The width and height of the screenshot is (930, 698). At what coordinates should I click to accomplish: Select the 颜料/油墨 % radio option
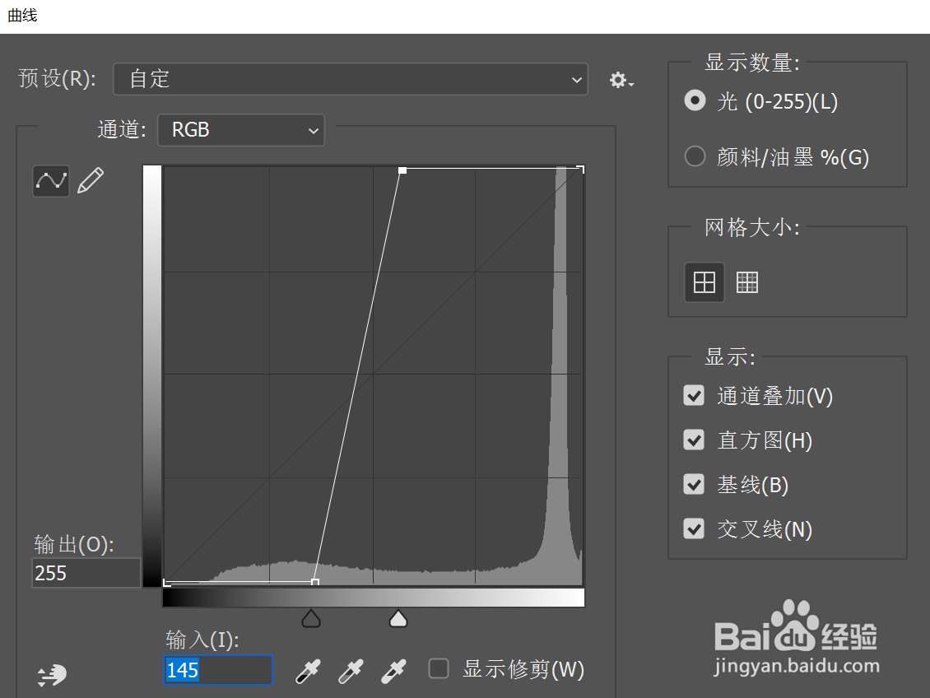(695, 156)
